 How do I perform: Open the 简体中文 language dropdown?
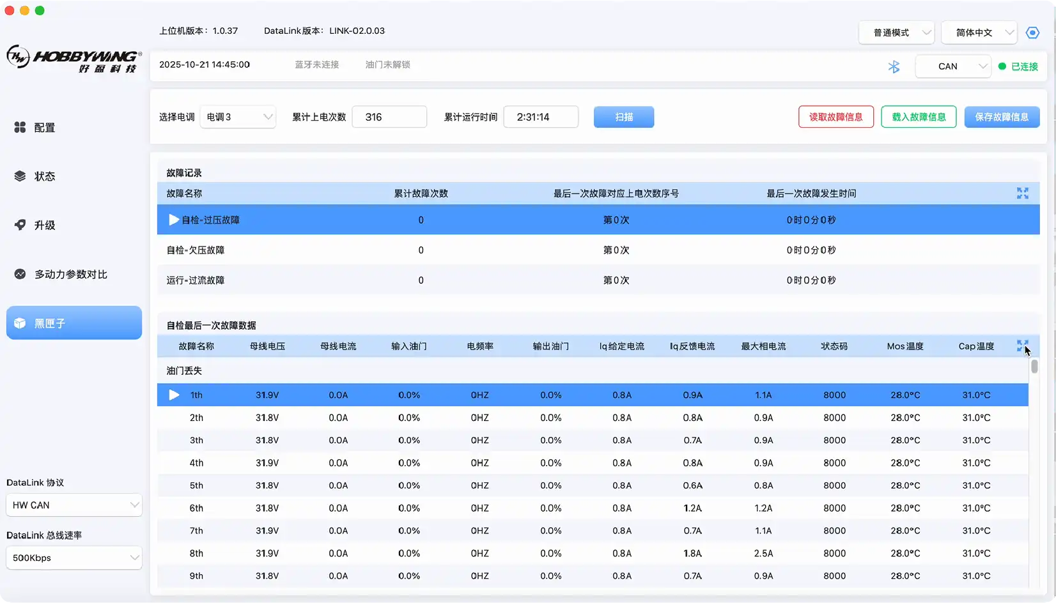point(979,33)
